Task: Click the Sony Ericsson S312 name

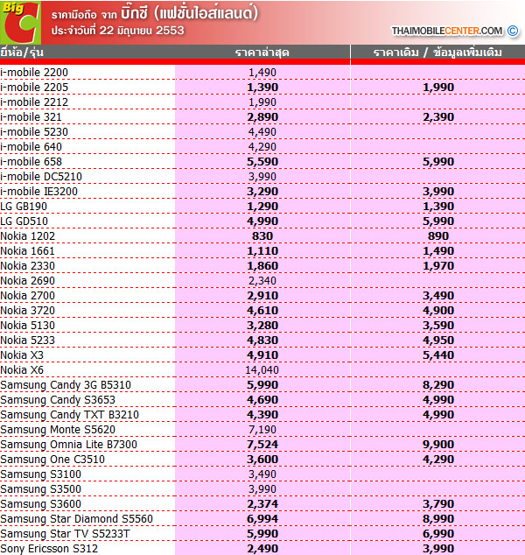Action: coord(49,549)
